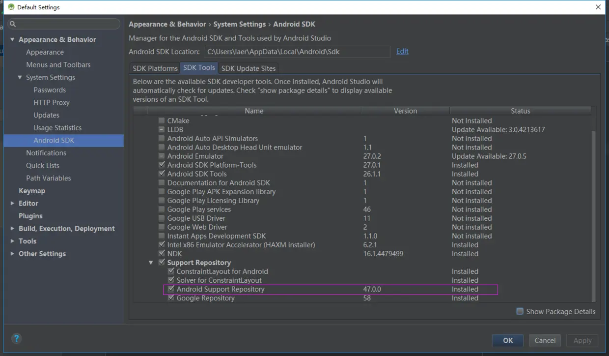Check Documentation for Android SDK
This screenshot has height=356, width=609.
tap(162, 182)
